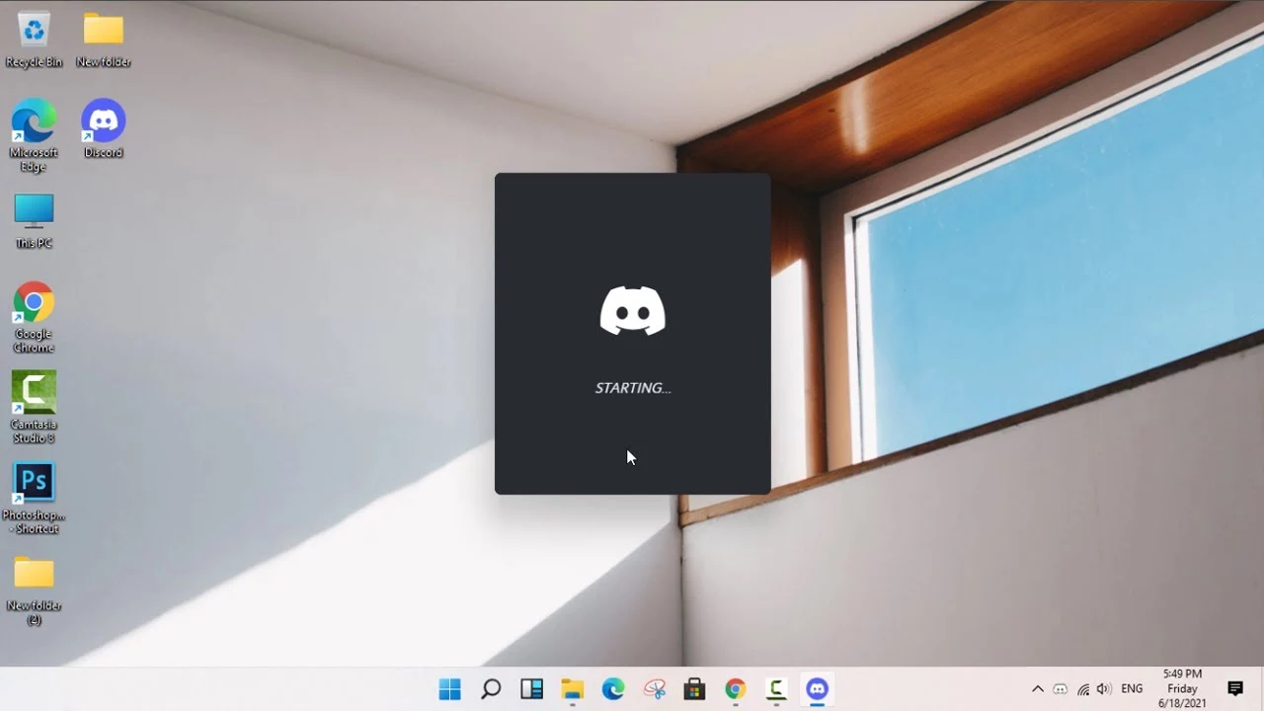Open File Explorer from the taskbar
Image resolution: width=1264 pixels, height=711 pixels.
point(573,689)
